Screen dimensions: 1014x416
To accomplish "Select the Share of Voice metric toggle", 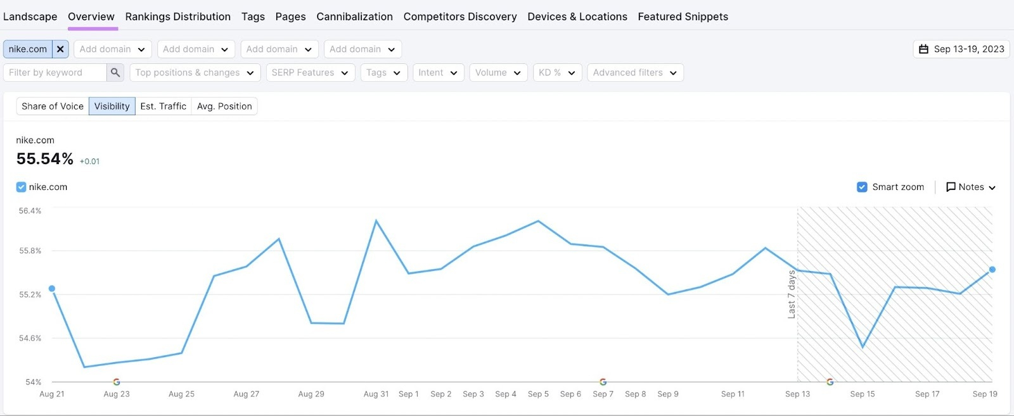I will click(x=53, y=106).
